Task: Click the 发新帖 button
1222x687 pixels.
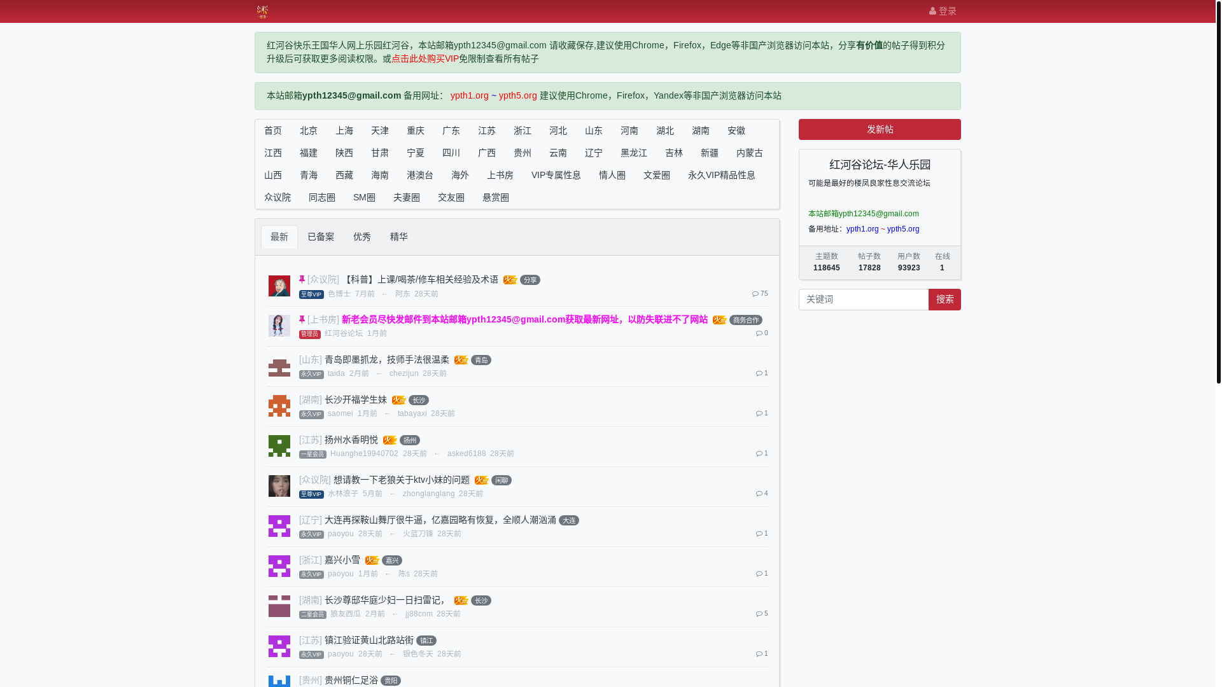Action: pos(880,129)
